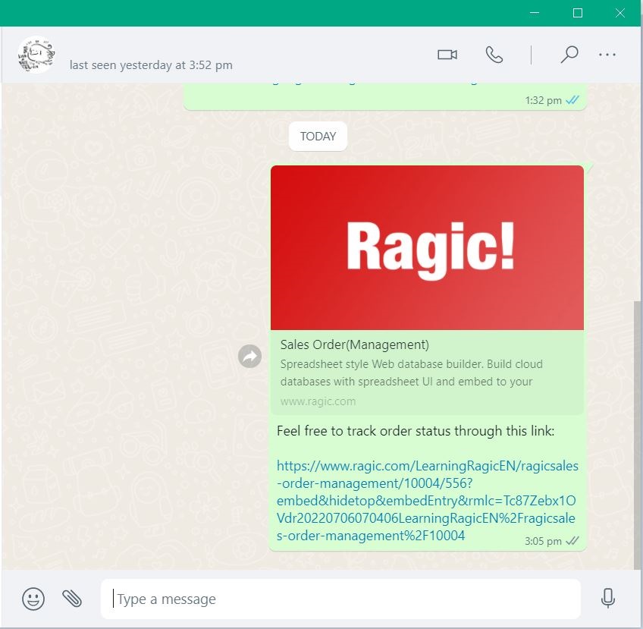Open the emoji picker

33,599
